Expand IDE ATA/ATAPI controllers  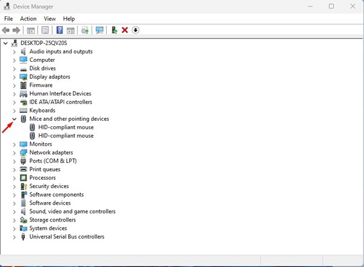(x=15, y=103)
